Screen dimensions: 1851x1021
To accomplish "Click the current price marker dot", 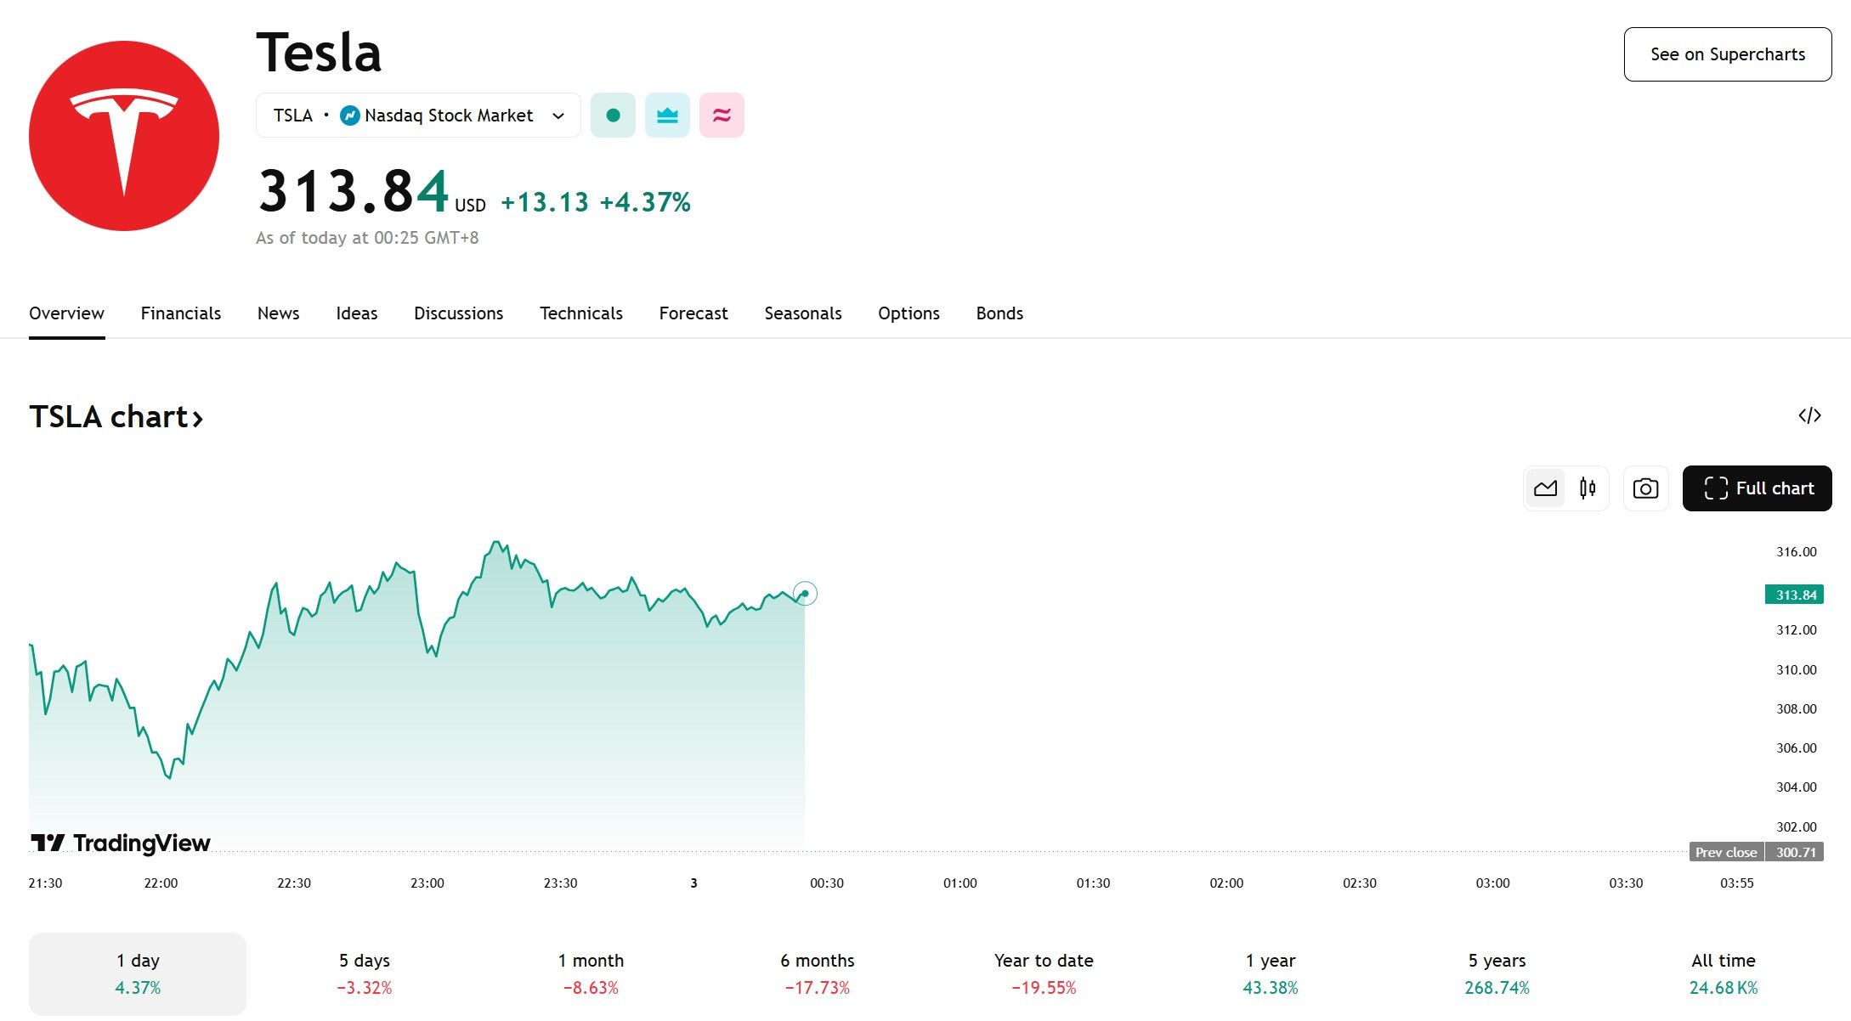I will pyautogui.click(x=805, y=593).
